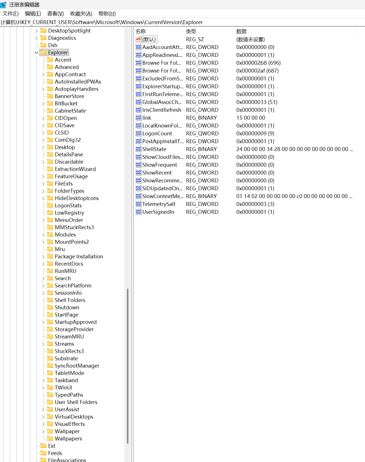
Task: Expand the FileExts key
Action: tap(43, 184)
